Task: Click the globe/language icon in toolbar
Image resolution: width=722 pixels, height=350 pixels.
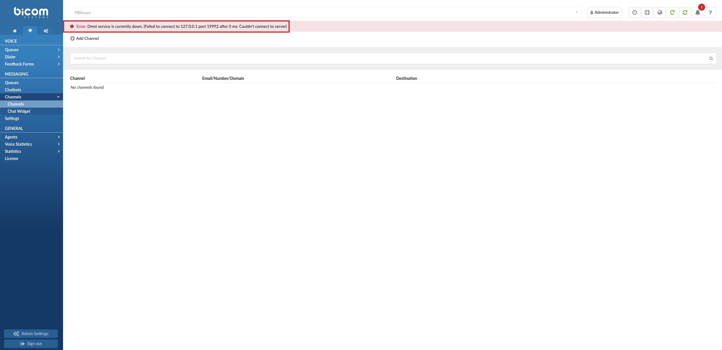Action: 659,12
